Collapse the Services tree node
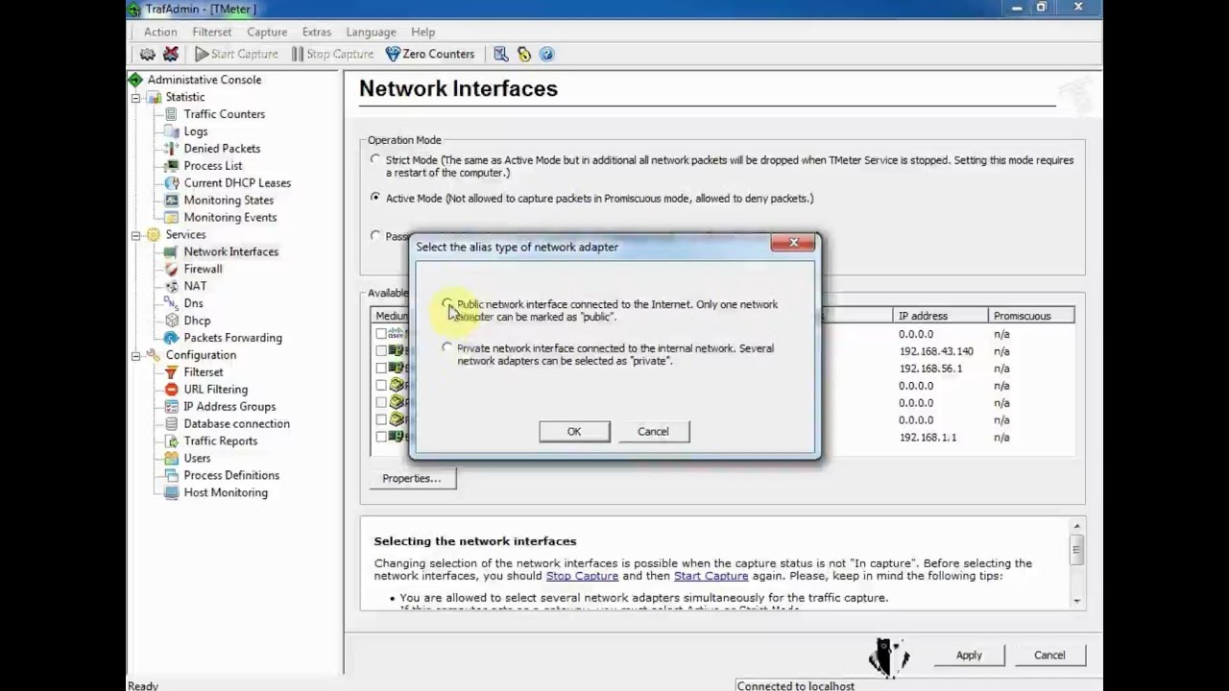The image size is (1229, 691). 136,235
